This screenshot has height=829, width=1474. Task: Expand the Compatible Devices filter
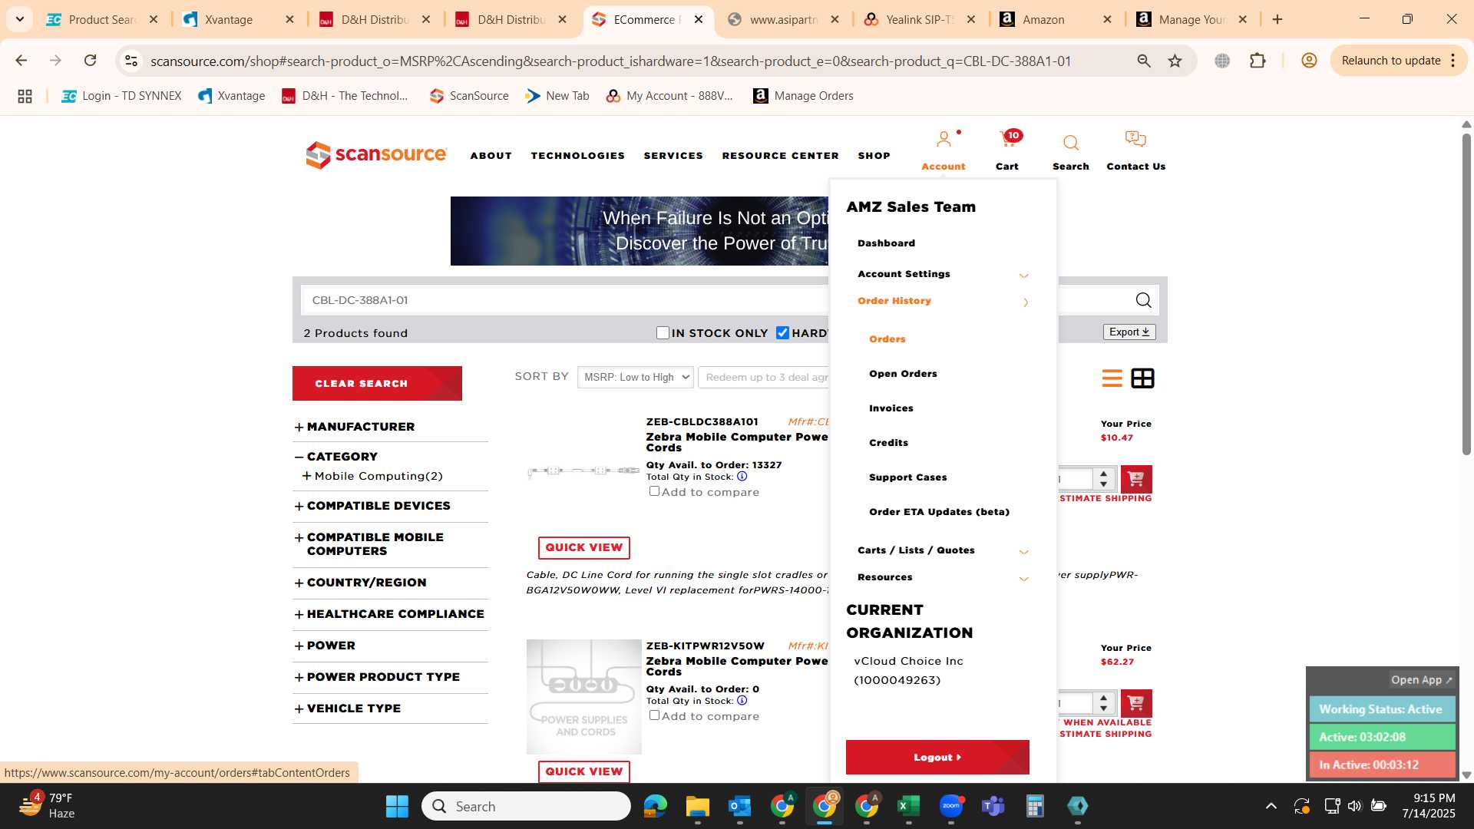pos(299,507)
